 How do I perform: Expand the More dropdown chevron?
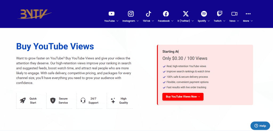pyautogui.click(x=252, y=21)
